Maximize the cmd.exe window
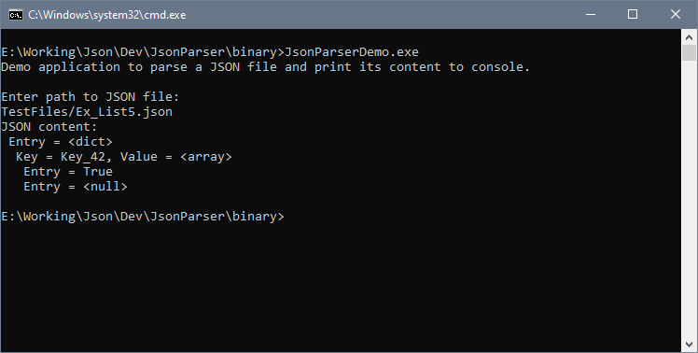This screenshot has height=353, width=698. click(632, 14)
